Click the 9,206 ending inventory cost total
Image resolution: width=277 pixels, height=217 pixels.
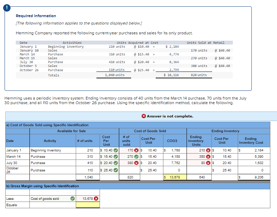tap(254, 177)
